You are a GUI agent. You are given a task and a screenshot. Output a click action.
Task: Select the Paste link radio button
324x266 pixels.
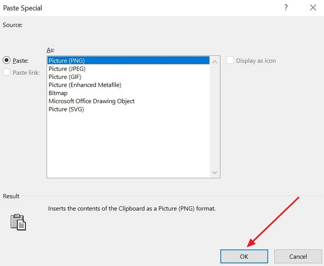6,72
